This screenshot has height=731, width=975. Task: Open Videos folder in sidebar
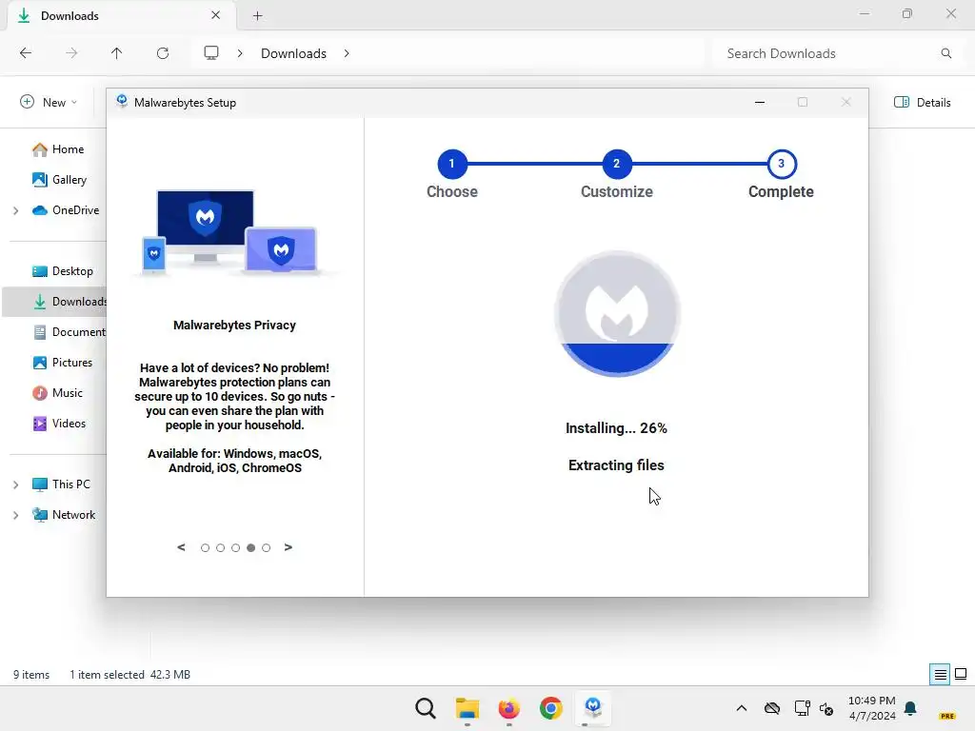click(x=59, y=424)
